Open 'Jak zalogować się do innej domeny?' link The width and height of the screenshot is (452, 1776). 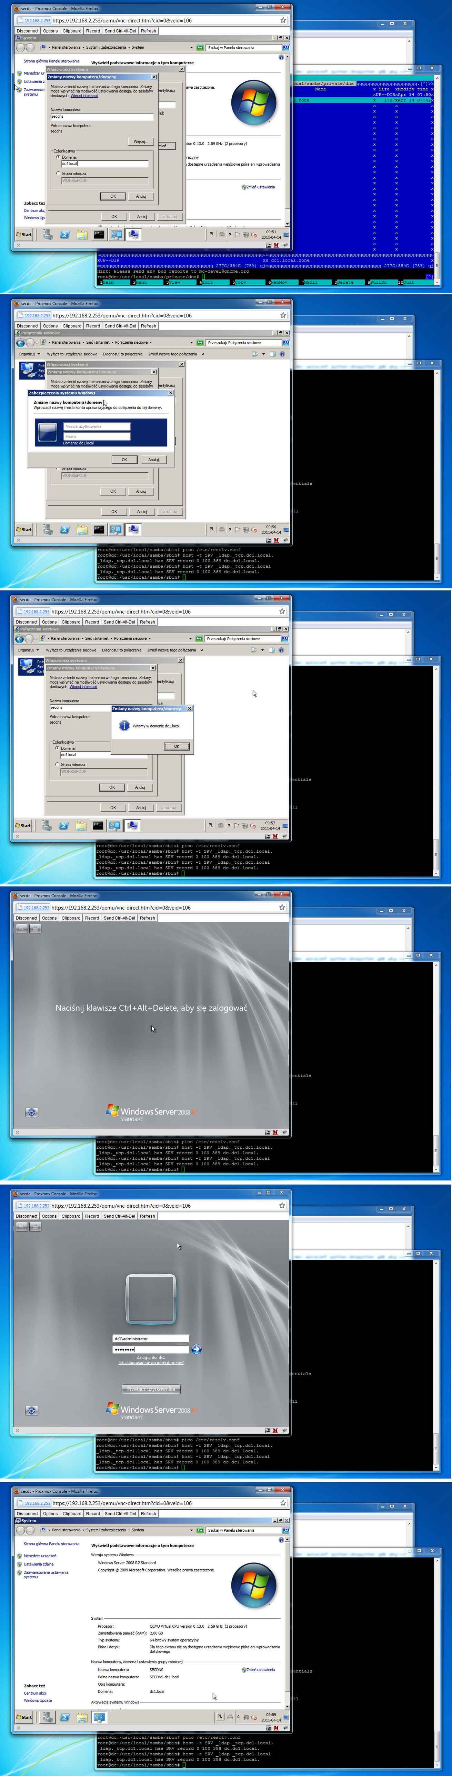(x=151, y=1362)
